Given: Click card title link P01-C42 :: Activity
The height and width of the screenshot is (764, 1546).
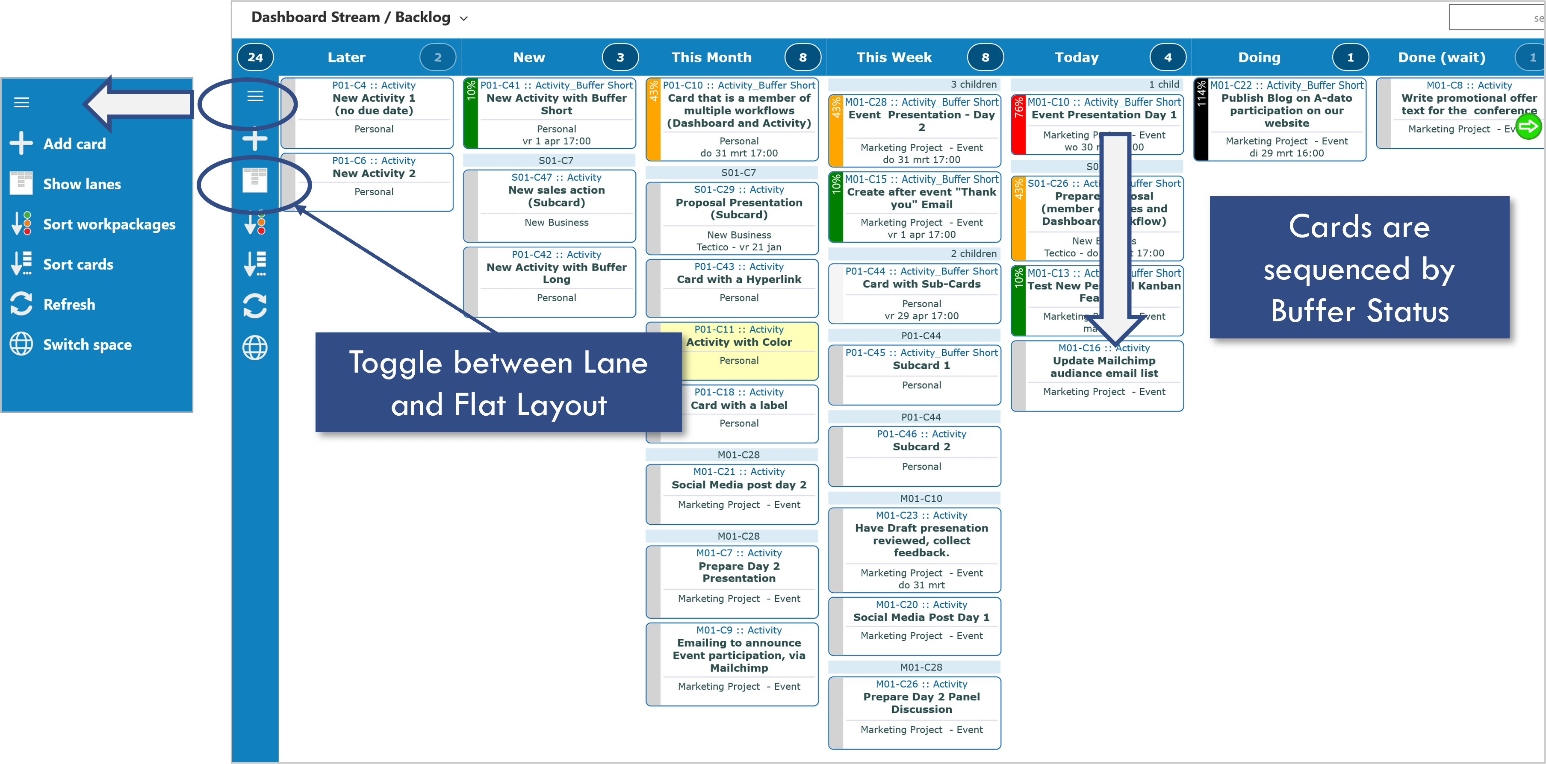Looking at the screenshot, I should point(556,254).
